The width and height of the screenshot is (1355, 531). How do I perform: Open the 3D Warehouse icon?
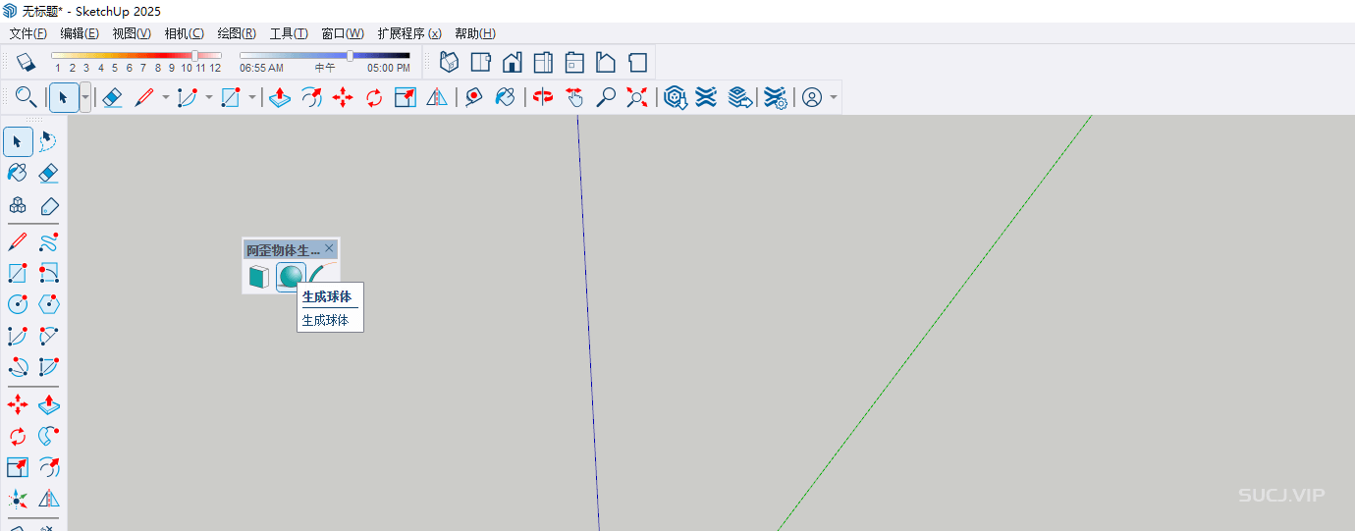[x=675, y=97]
